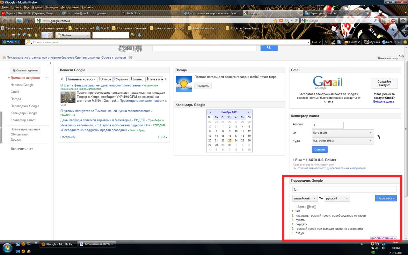The height and width of the screenshot is (255, 408).
Task: Expand the Домашня сторінка tab menu arrow
Action: [47, 78]
